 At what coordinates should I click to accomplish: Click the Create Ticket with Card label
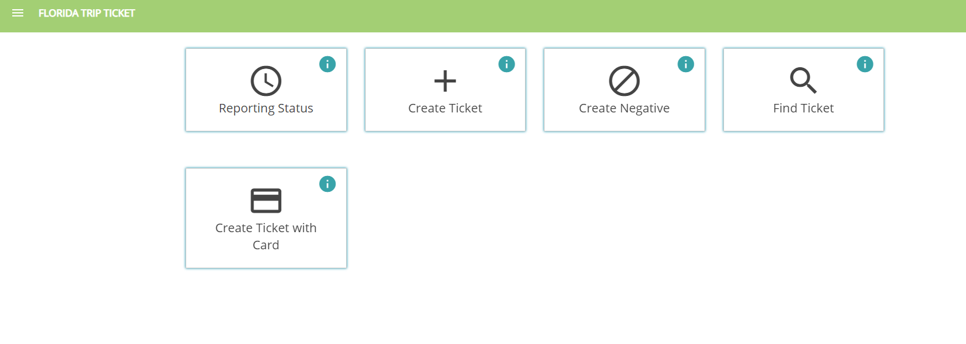[x=266, y=236]
